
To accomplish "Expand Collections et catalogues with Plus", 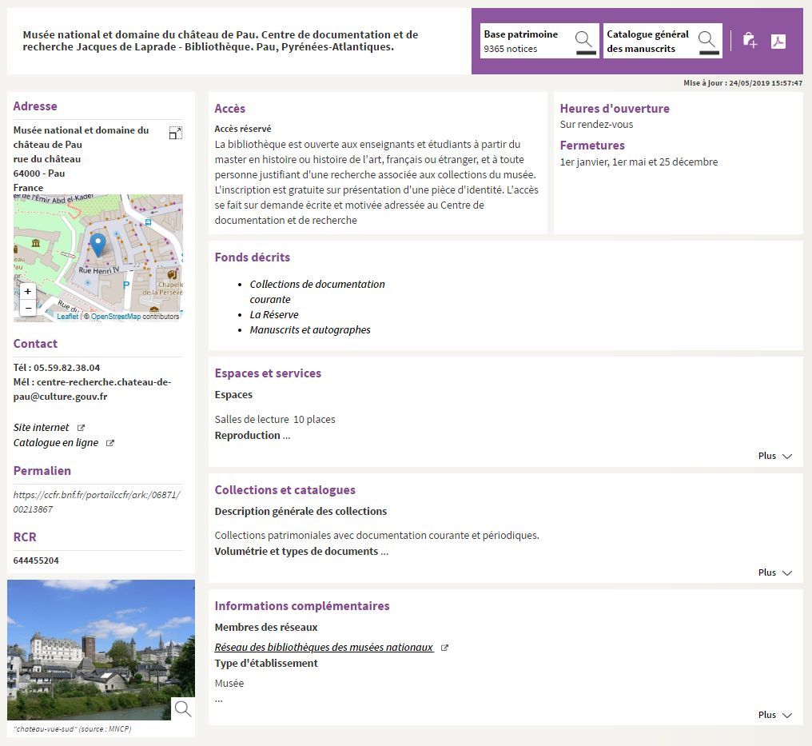I will pos(774,572).
